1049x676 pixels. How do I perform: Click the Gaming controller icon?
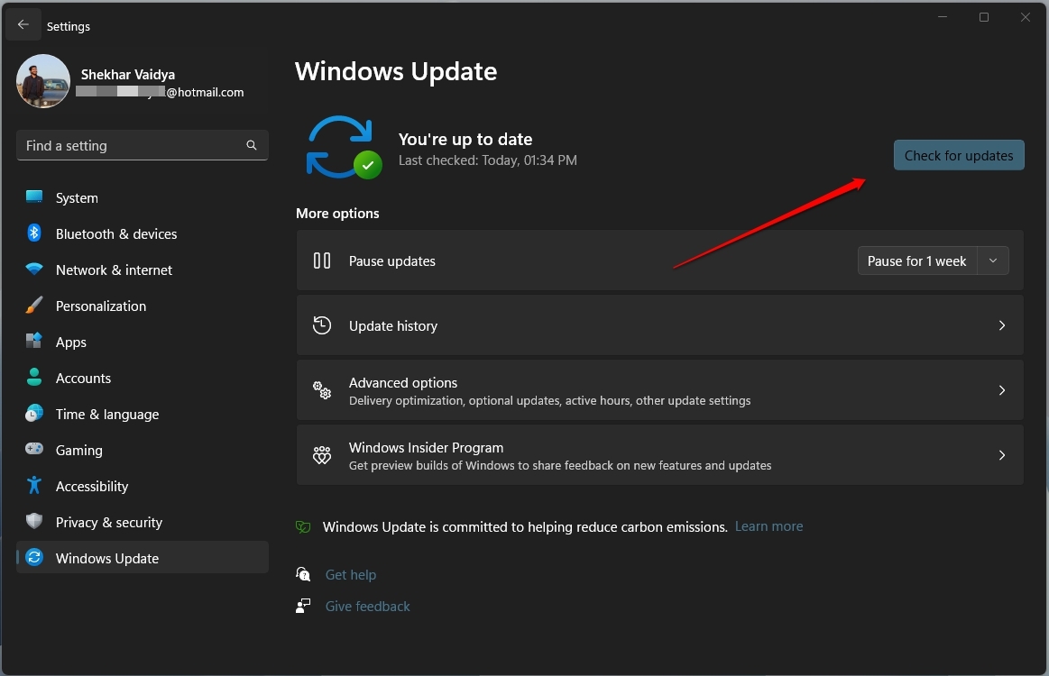(34, 450)
